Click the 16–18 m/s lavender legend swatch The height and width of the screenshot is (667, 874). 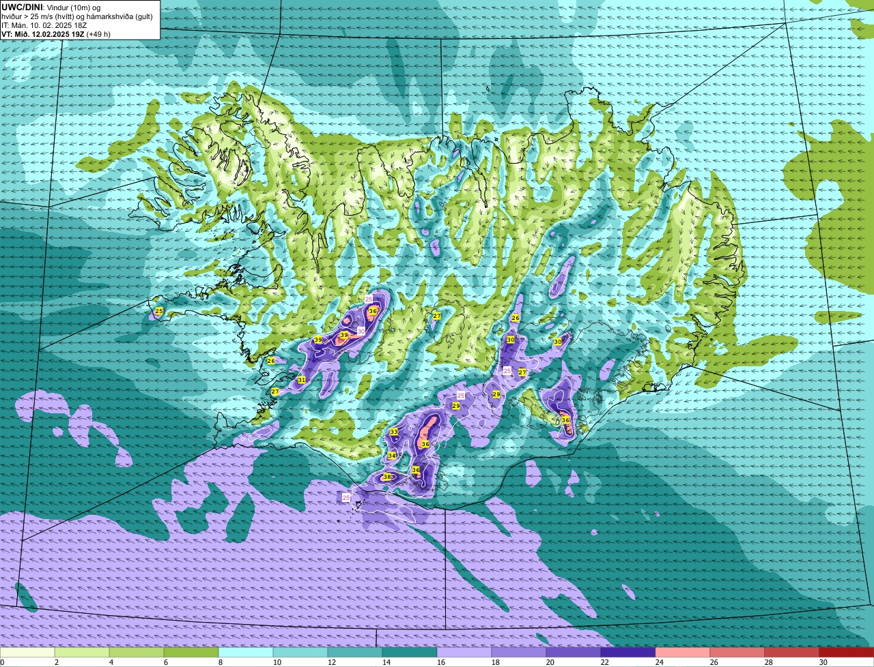(464, 652)
